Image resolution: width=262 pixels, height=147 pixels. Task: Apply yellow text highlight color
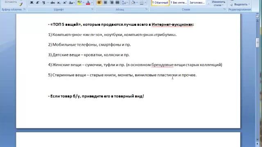79,2
